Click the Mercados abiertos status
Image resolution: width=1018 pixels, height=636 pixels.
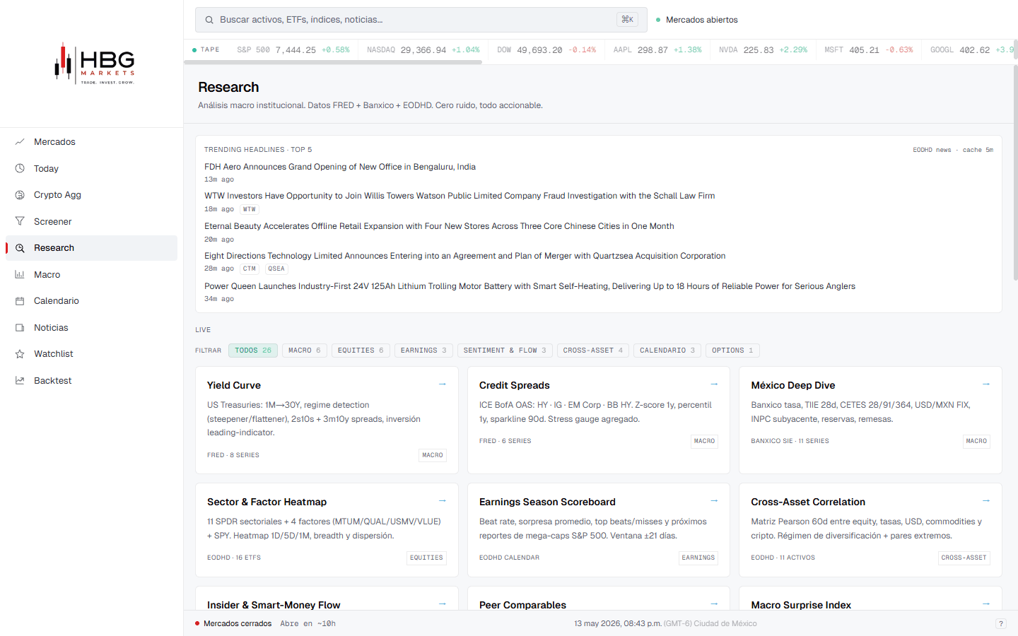697,20
